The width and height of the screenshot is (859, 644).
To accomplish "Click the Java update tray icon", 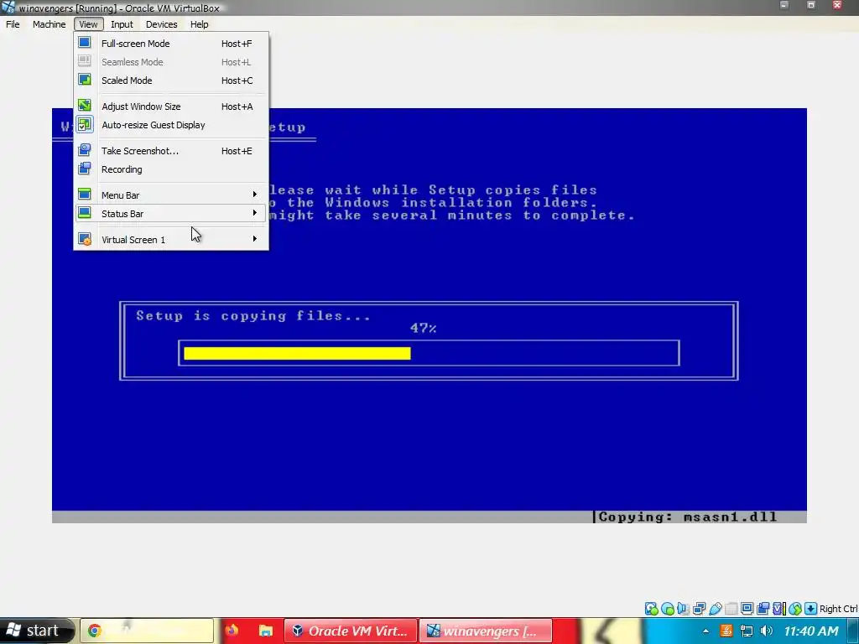I will [726, 631].
